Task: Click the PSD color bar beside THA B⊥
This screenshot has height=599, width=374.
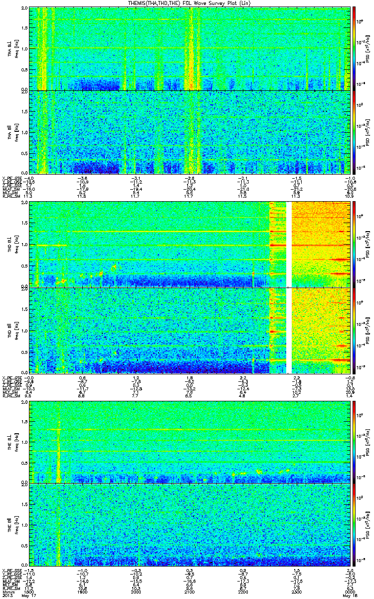Action: [355, 48]
